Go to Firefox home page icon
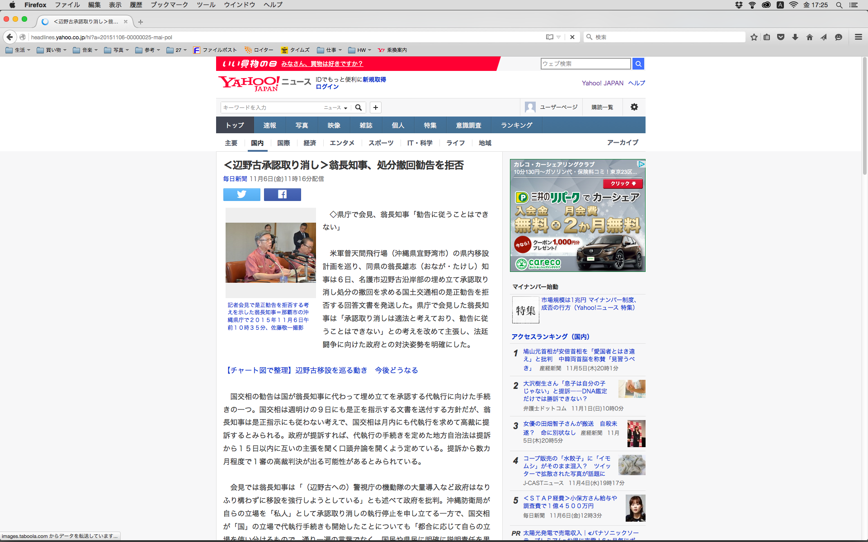868x542 pixels. click(809, 37)
